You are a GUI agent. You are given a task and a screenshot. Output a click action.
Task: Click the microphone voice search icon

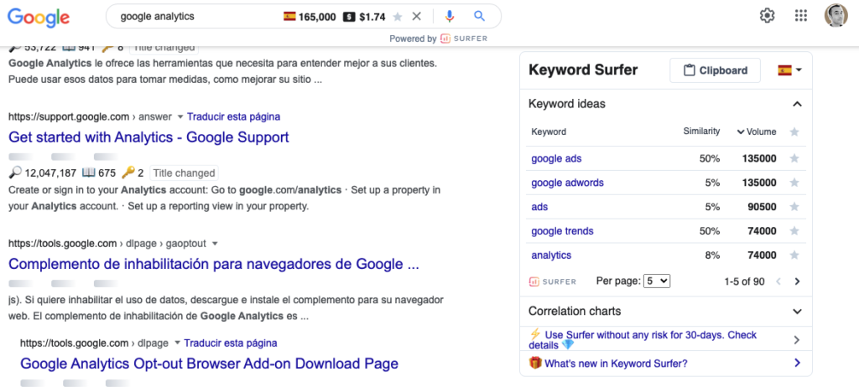pos(450,17)
